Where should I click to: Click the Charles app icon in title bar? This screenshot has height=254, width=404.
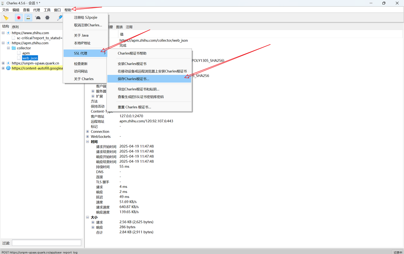(x=3, y=3)
